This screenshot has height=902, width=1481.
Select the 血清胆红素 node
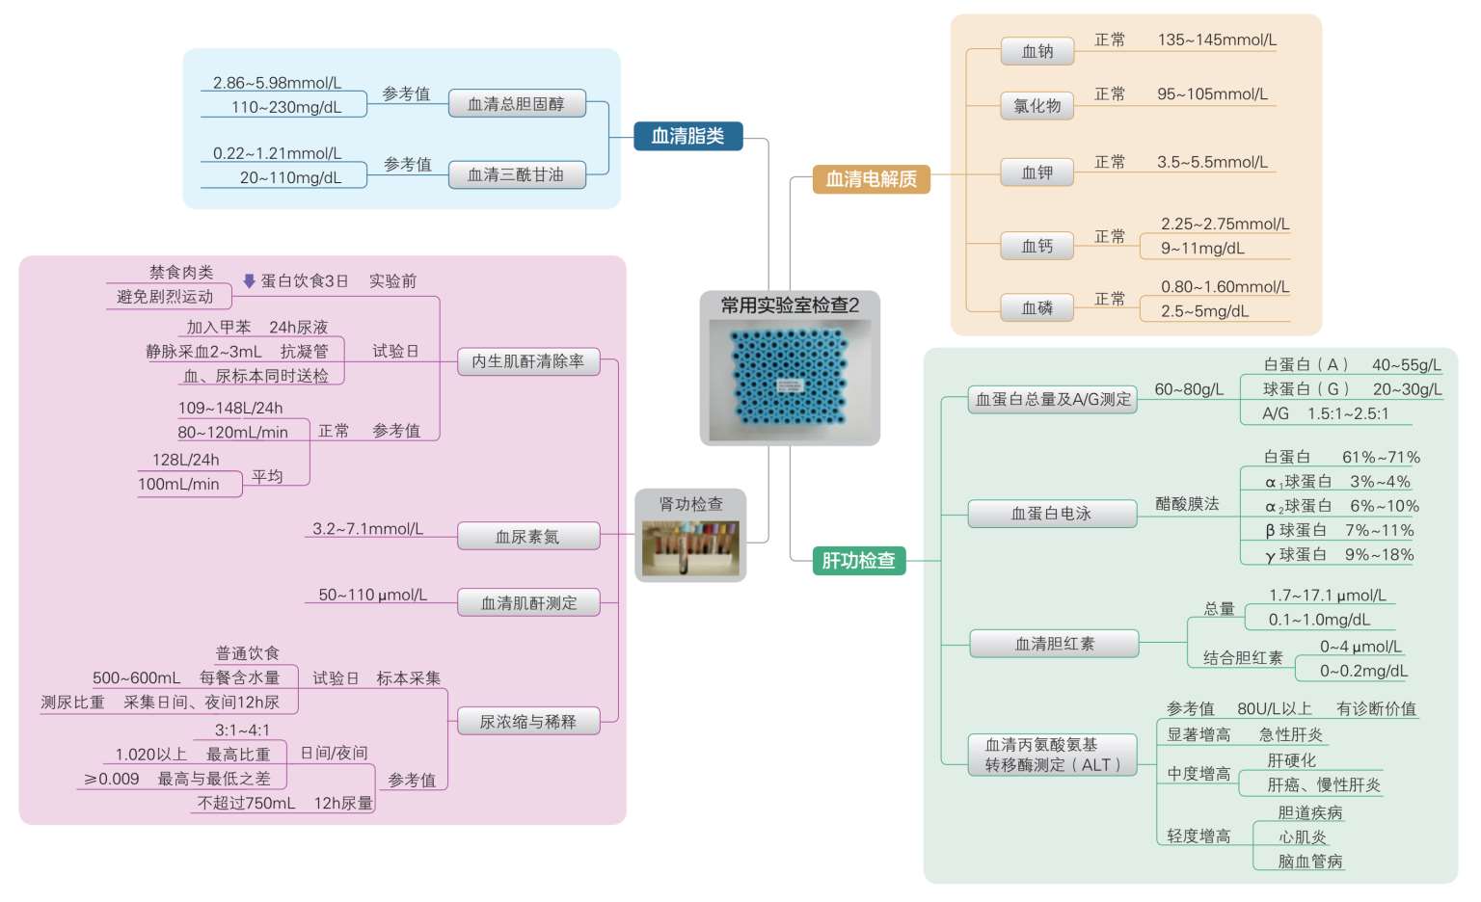click(x=1054, y=644)
